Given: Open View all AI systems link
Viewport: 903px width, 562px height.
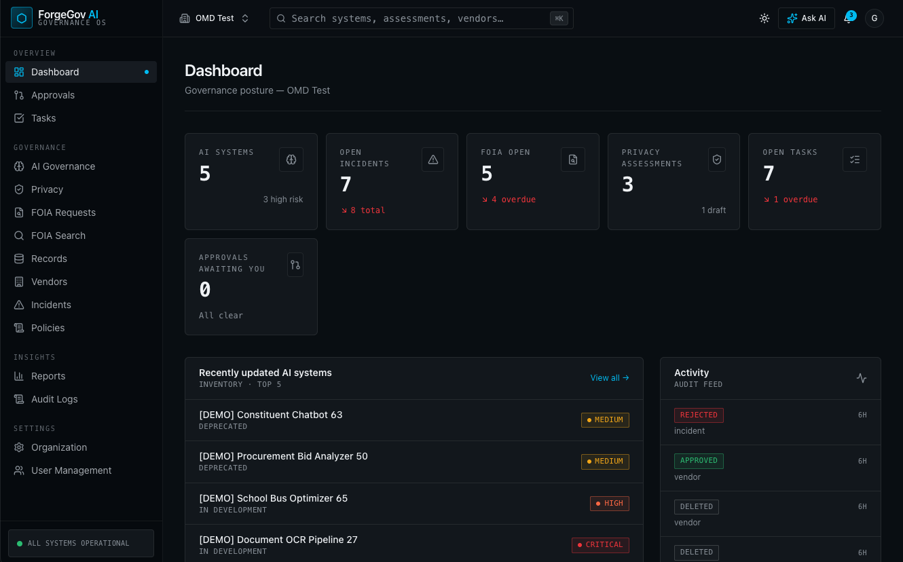Looking at the screenshot, I should (x=610, y=378).
